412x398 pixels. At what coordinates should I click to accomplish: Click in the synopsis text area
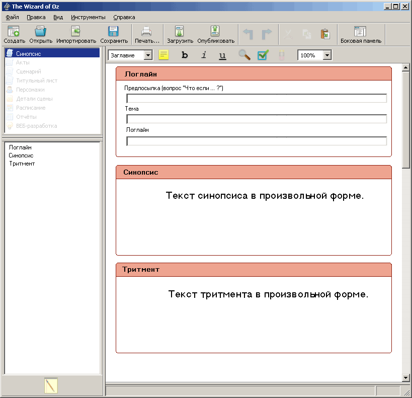tap(254, 217)
